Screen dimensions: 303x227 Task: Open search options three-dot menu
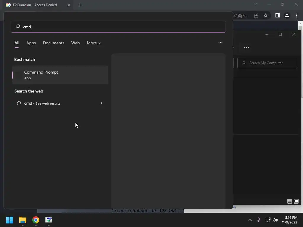[220, 42]
